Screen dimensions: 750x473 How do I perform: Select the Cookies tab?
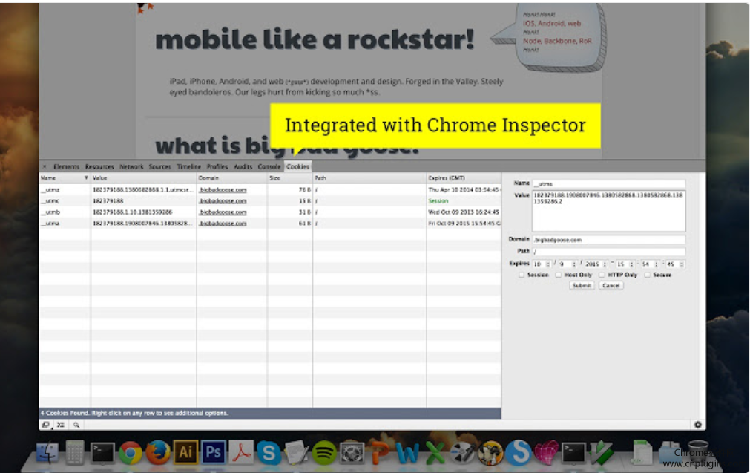coord(298,166)
